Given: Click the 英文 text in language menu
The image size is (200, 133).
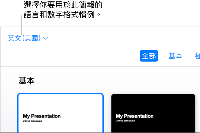Looking at the screenshot, I should (x=15, y=38).
